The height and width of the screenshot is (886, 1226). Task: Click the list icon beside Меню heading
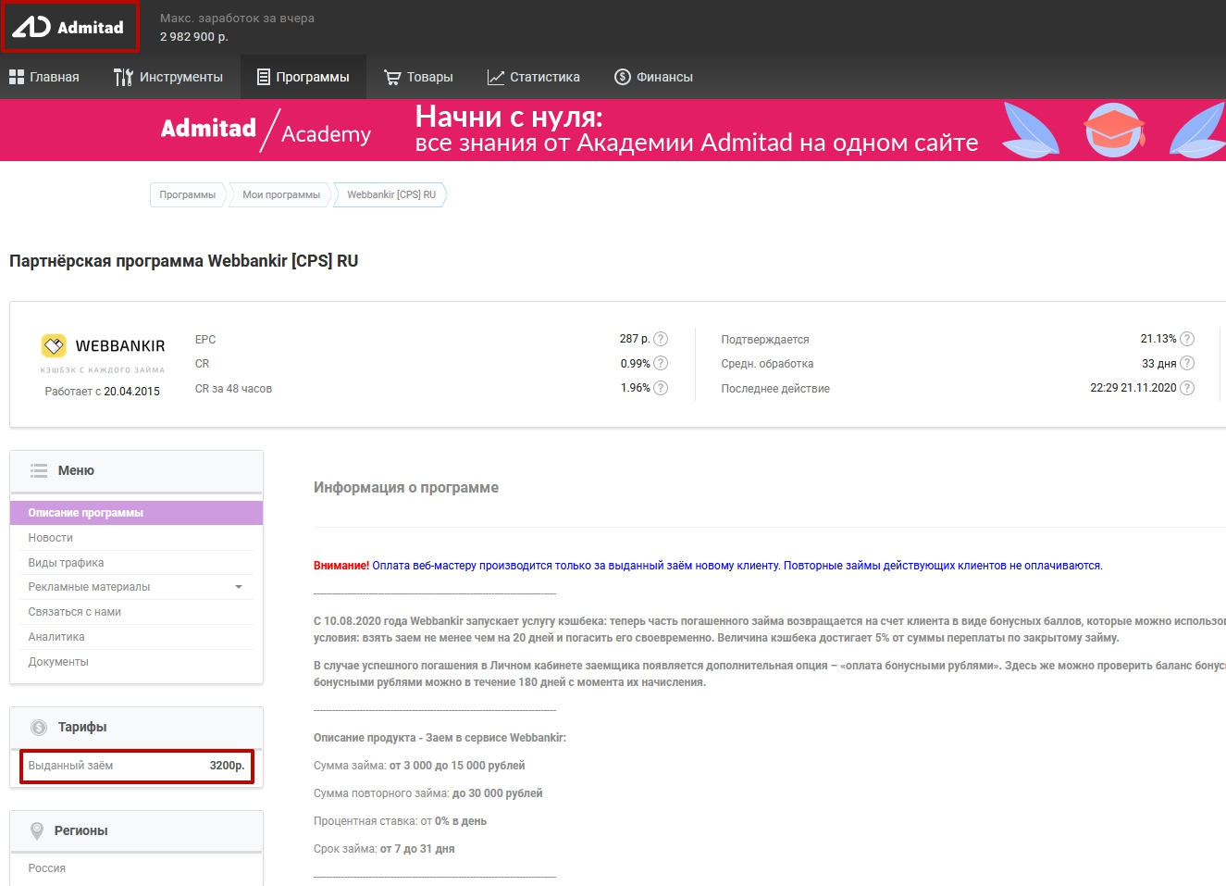click(x=39, y=470)
